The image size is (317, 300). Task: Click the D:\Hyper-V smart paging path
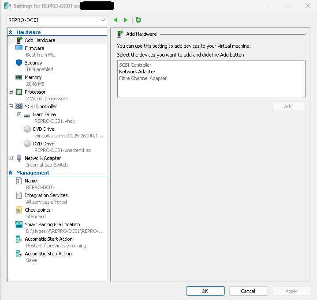[65, 231]
